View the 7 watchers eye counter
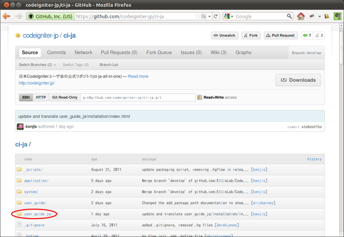 click(307, 35)
